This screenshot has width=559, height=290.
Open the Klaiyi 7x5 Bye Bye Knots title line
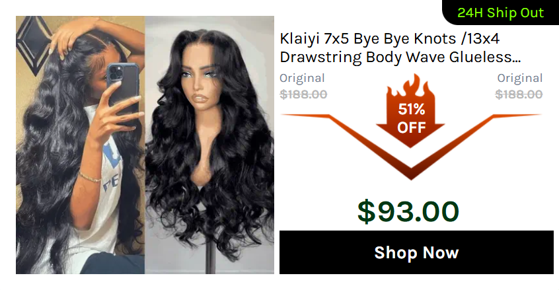(389, 38)
